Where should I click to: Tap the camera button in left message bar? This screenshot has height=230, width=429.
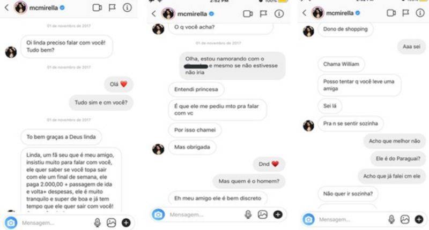11,223
